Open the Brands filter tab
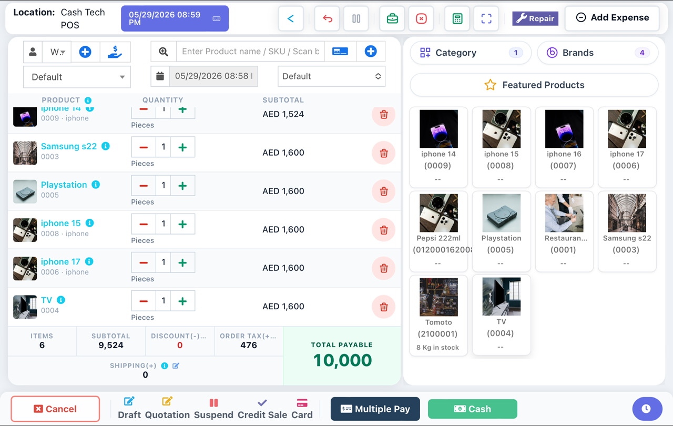Screen dimensions: 673x426 pyautogui.click(x=598, y=53)
